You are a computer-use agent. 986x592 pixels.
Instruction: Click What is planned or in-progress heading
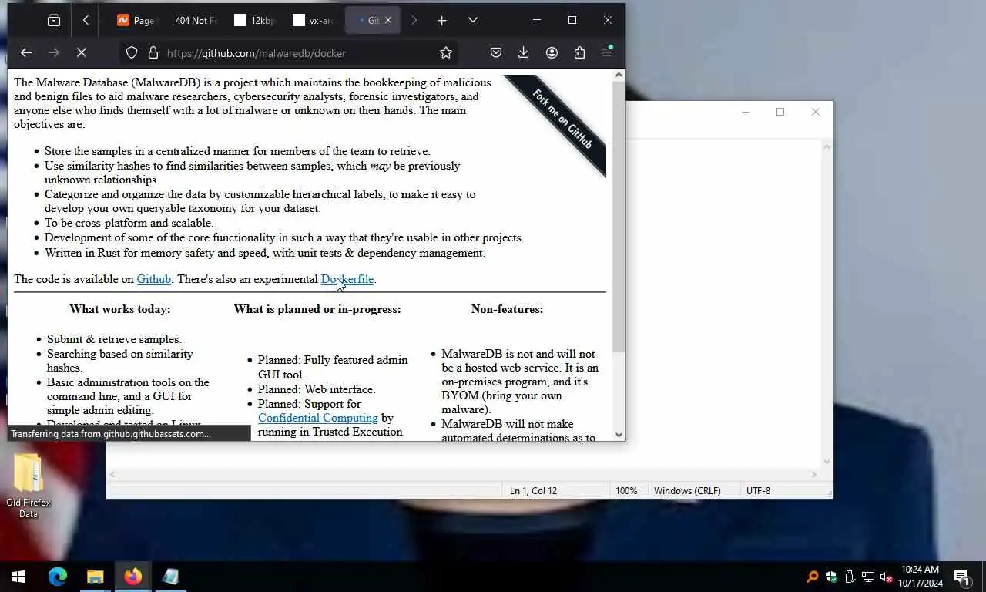pos(317,309)
